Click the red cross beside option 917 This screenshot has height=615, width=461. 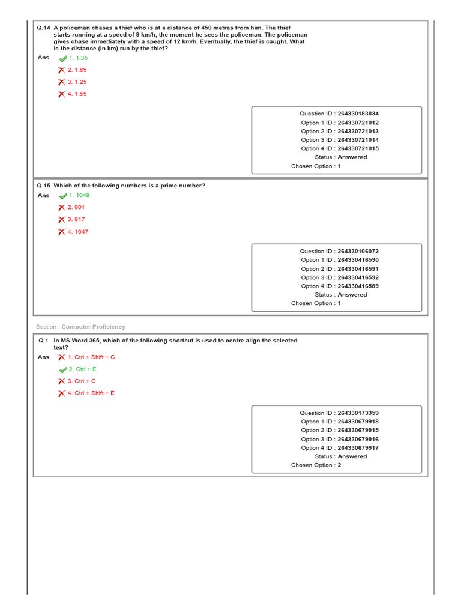click(62, 220)
